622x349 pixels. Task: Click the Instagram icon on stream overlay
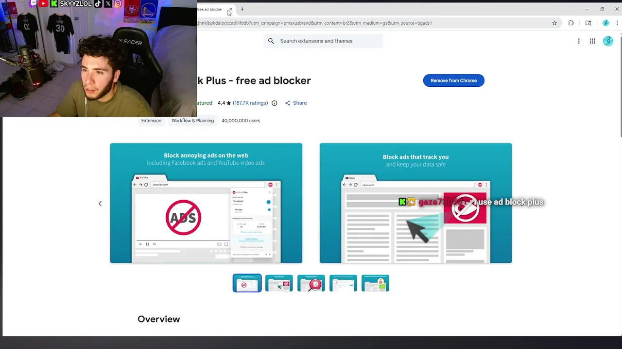coord(118,3)
